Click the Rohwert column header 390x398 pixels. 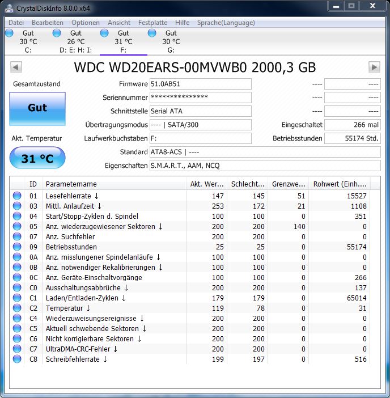[x=340, y=184]
